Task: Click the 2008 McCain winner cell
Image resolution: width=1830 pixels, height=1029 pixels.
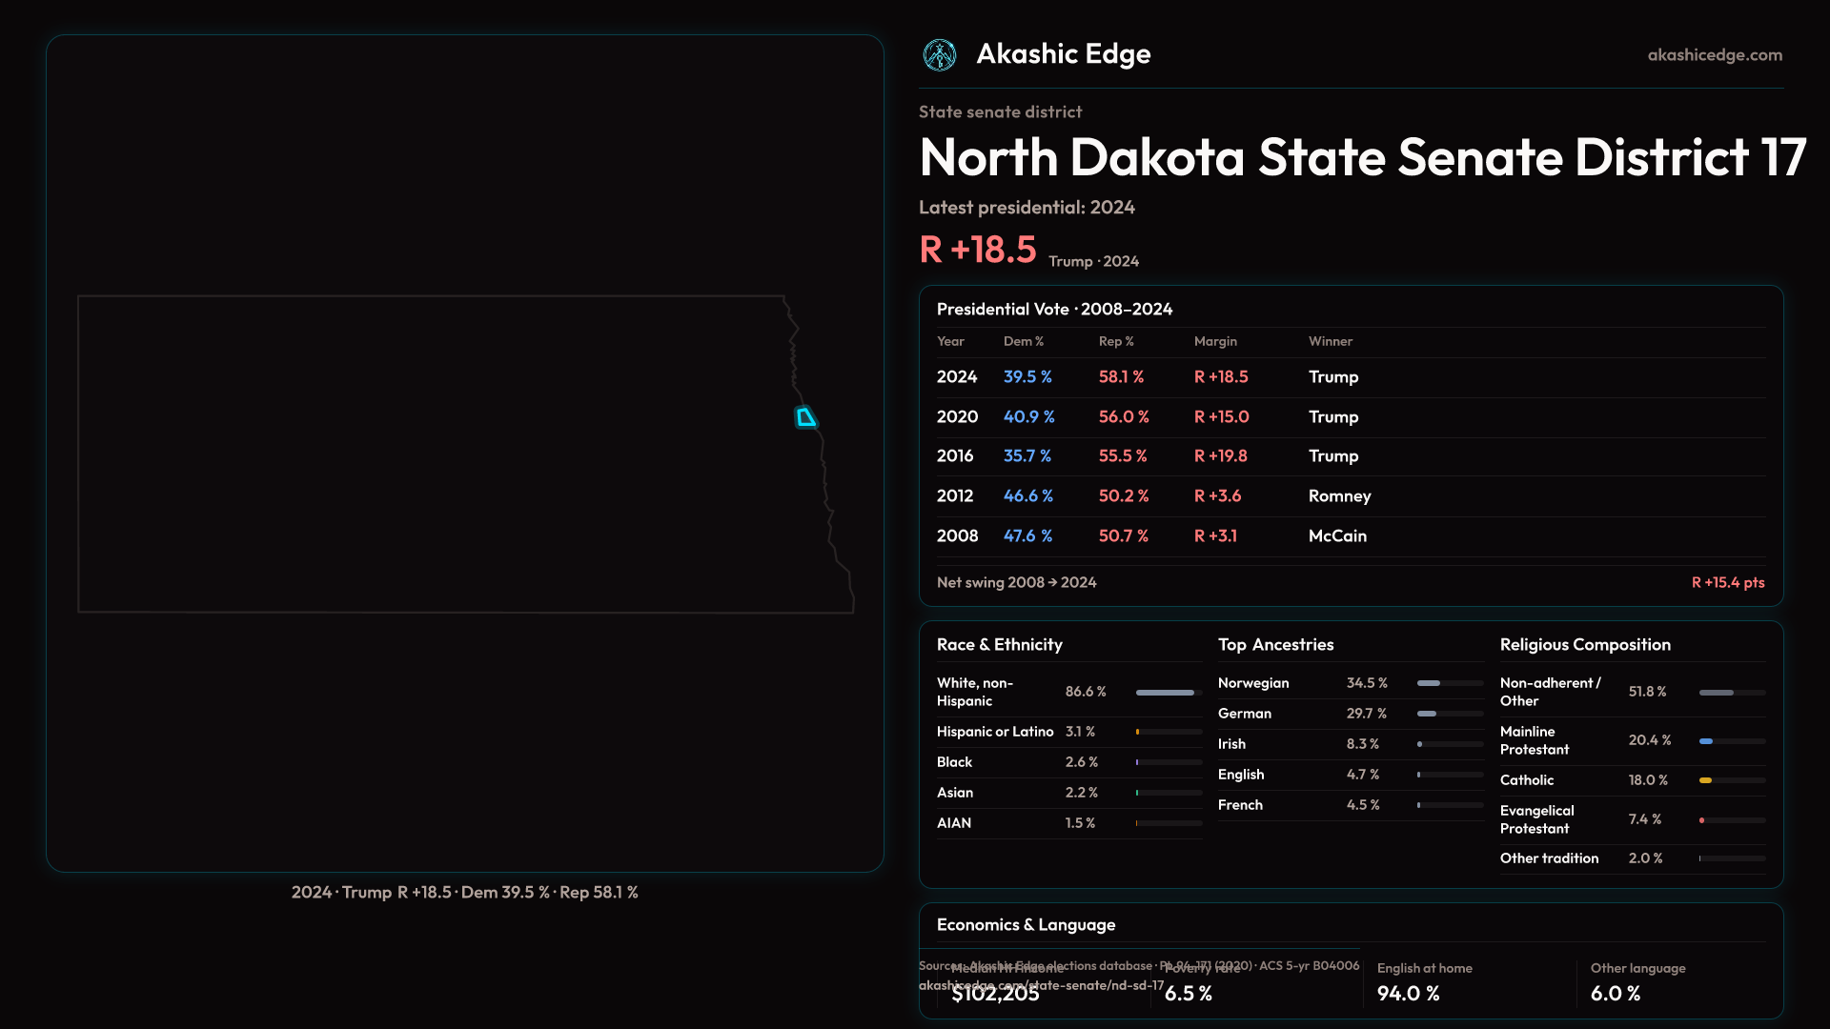Action: [x=1336, y=536]
